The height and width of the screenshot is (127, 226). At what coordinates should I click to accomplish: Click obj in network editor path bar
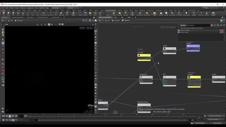[x=107, y=20]
